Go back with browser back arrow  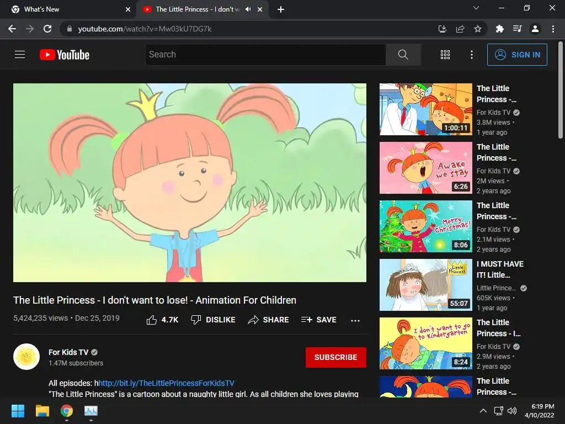[x=12, y=29]
